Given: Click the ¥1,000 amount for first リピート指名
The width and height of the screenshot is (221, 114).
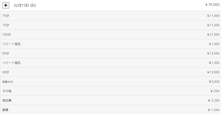Looking at the screenshot, I should tap(214, 44).
